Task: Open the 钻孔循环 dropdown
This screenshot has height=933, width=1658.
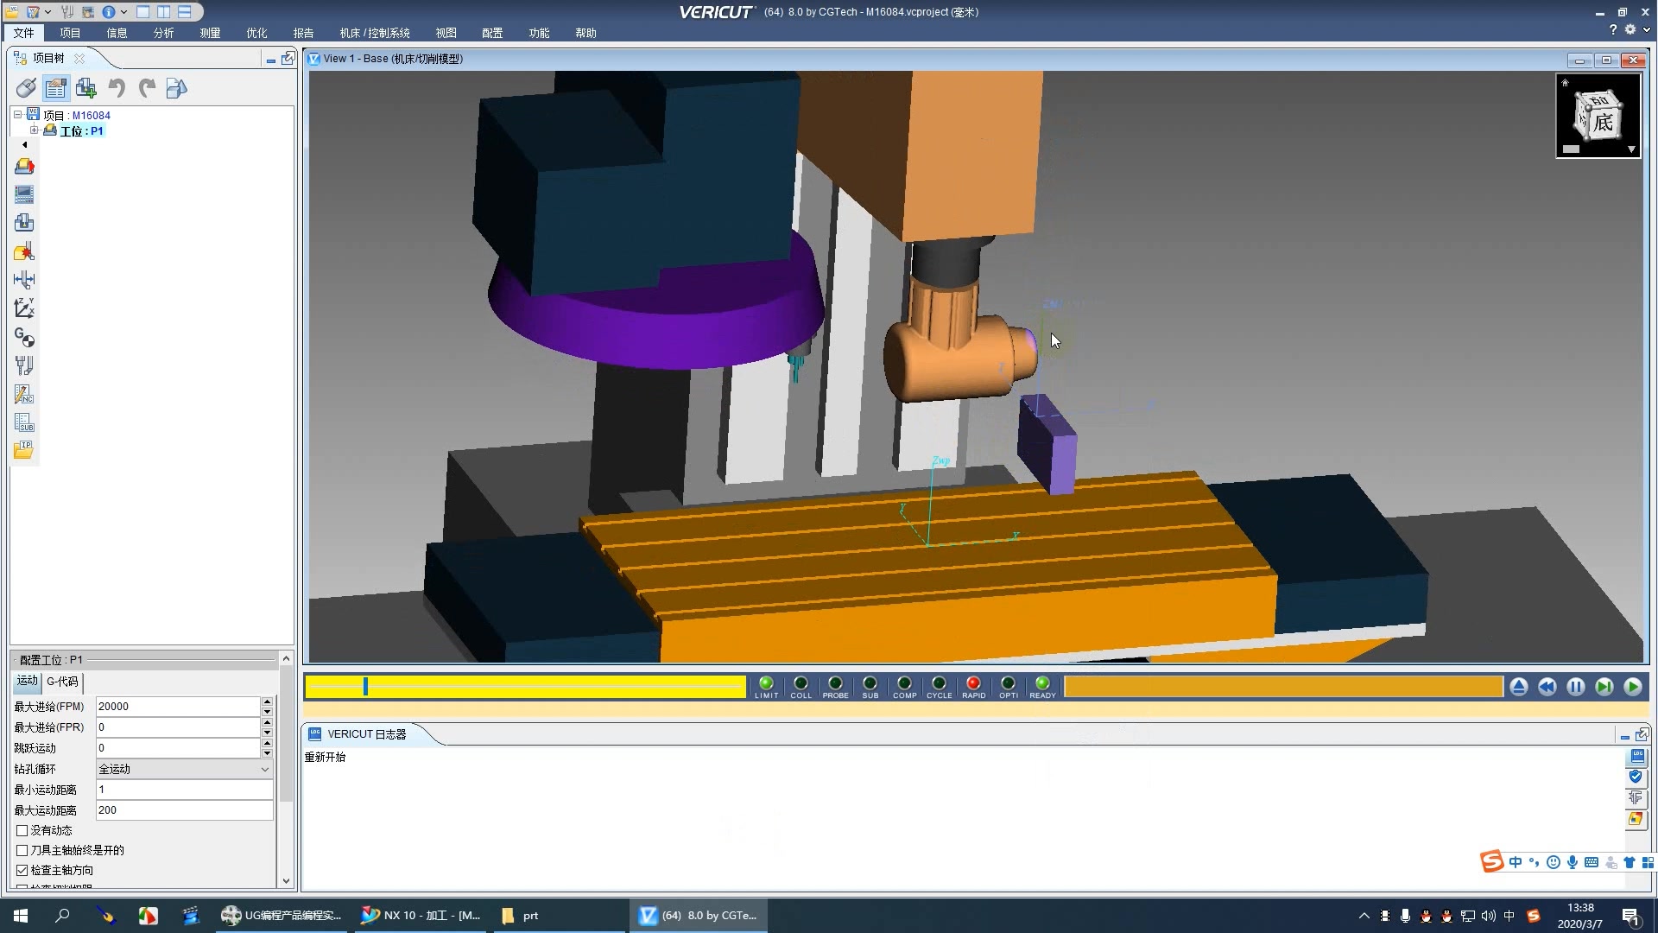Action: pyautogui.click(x=184, y=769)
